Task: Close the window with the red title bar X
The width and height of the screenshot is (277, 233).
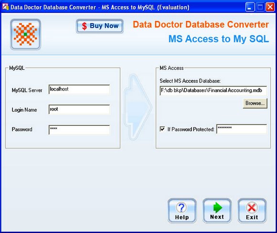Action: pos(270,7)
